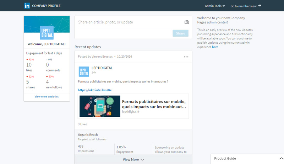Click Organic Reach heading
The image size is (284, 164).
pyautogui.click(x=88, y=134)
